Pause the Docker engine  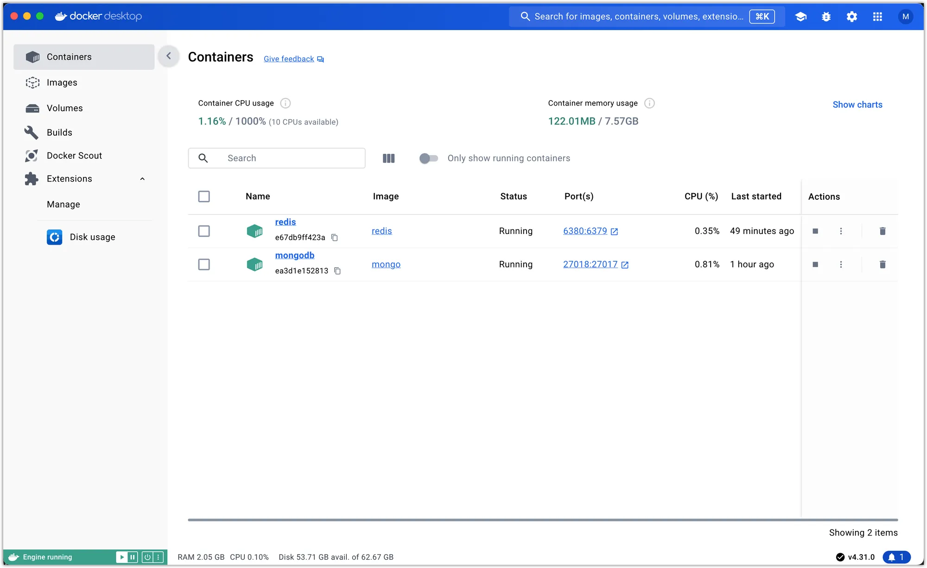click(133, 557)
